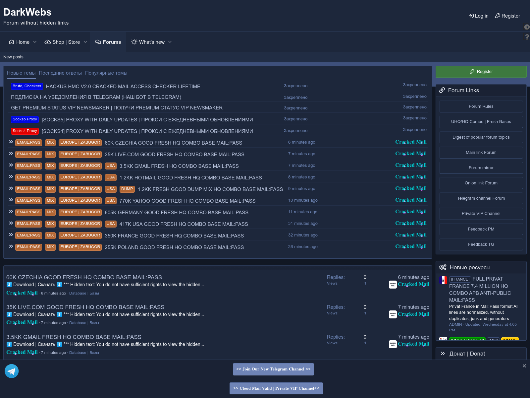Open the 605K GERMANY GOOD FRESH HQ topic
The width and height of the screenshot is (530, 398).
pos(177,213)
